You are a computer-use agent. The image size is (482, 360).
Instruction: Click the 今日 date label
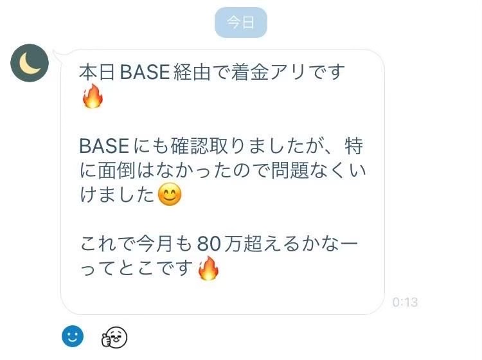[241, 22]
